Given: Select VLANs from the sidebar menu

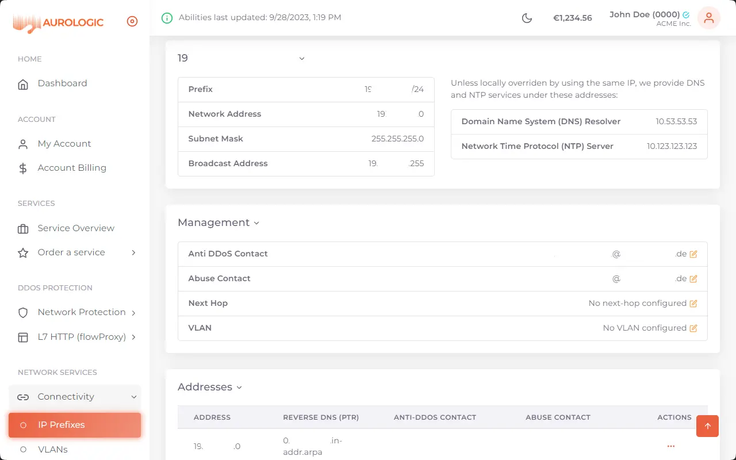Looking at the screenshot, I should (x=52, y=449).
